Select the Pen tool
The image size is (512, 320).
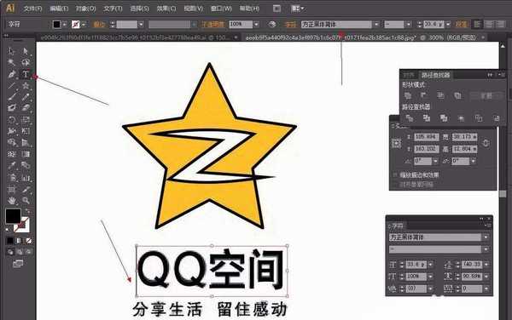click(12, 74)
